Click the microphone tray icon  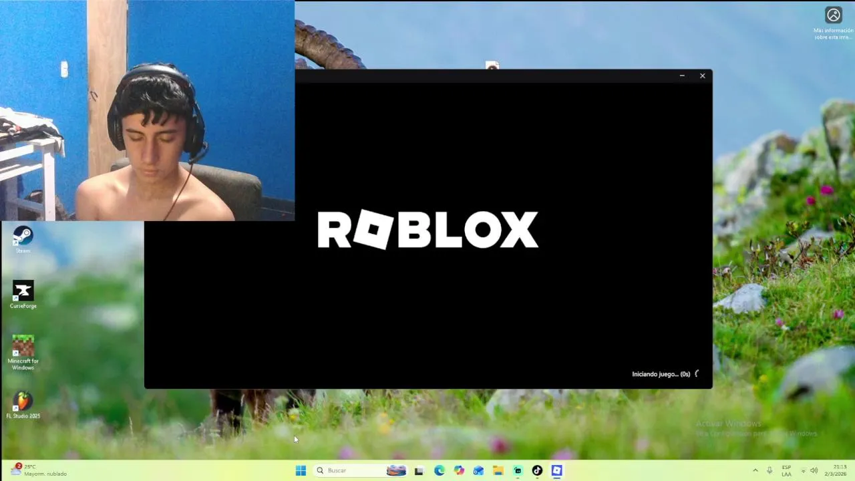point(770,470)
